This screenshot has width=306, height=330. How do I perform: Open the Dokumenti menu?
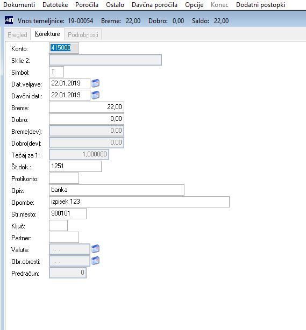tap(19, 5)
